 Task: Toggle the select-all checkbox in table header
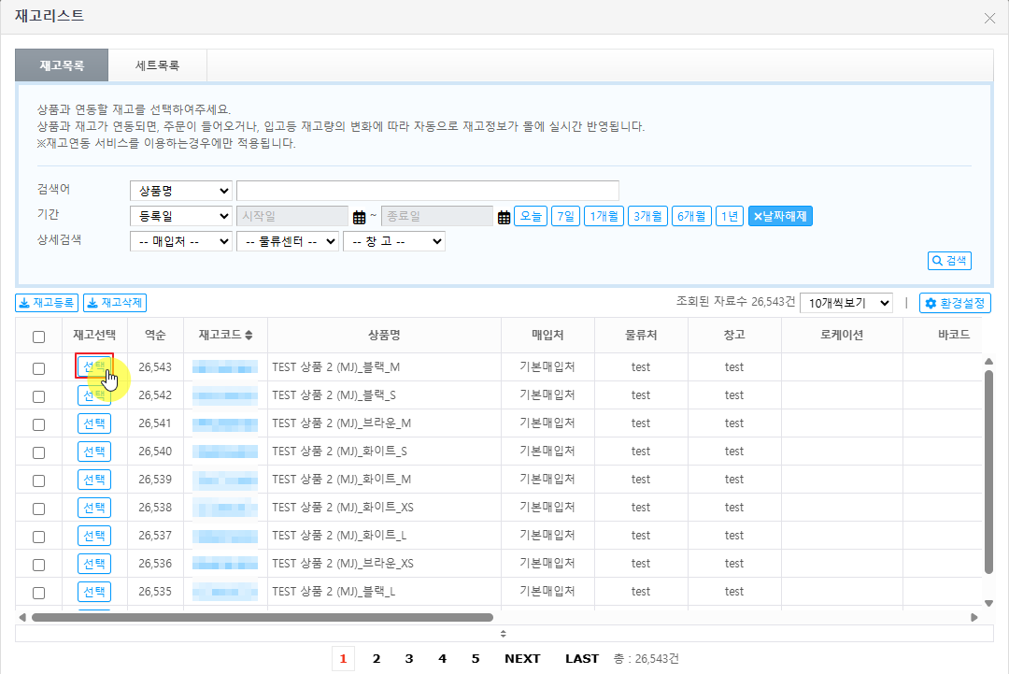[38, 337]
